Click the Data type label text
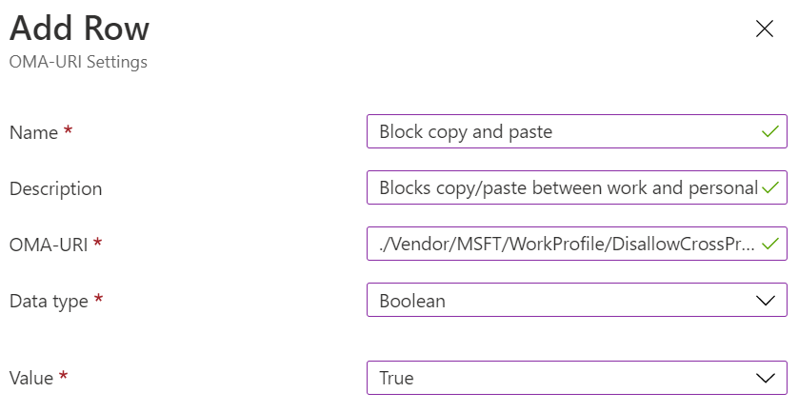Image resolution: width=798 pixels, height=412 pixels. click(49, 301)
